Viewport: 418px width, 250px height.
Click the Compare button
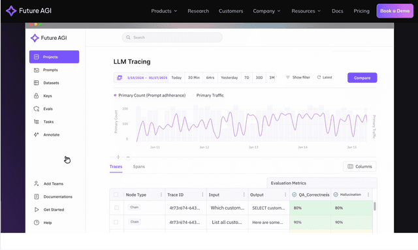362,78
